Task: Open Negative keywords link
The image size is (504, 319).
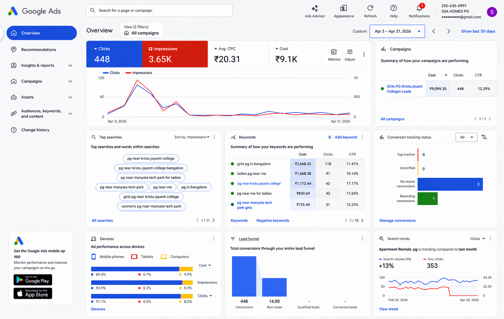Action: point(273,220)
